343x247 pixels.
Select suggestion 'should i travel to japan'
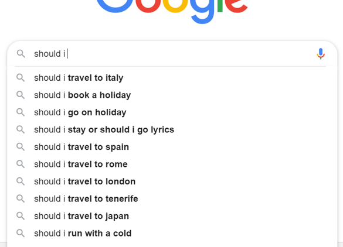(x=172, y=216)
